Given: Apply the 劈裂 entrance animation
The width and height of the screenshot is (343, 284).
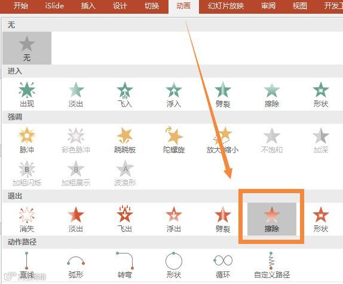Looking at the screenshot, I should (223, 94).
